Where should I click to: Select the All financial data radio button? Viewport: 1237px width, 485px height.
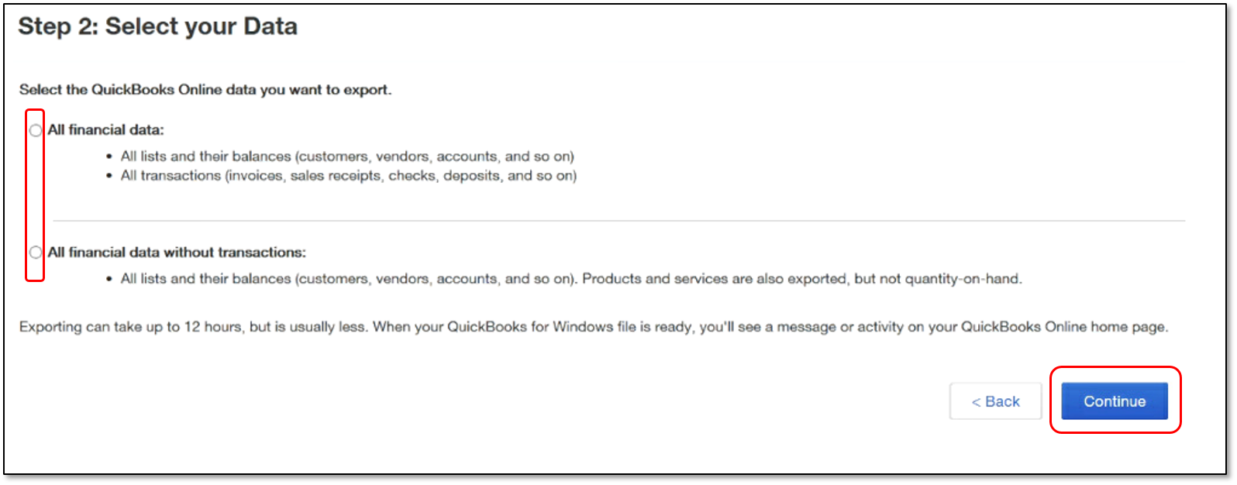36,130
